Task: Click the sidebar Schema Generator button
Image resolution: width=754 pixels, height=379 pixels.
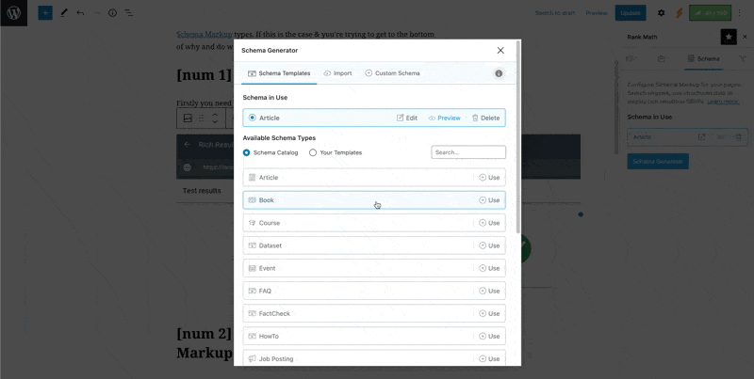Action: 658,161
